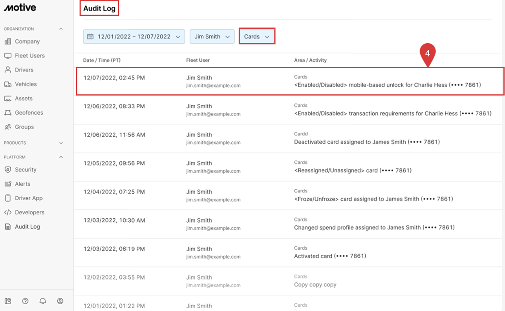Viewport: 505px width, 311px height.
Task: Open the date range dropdown
Action: [x=134, y=37]
